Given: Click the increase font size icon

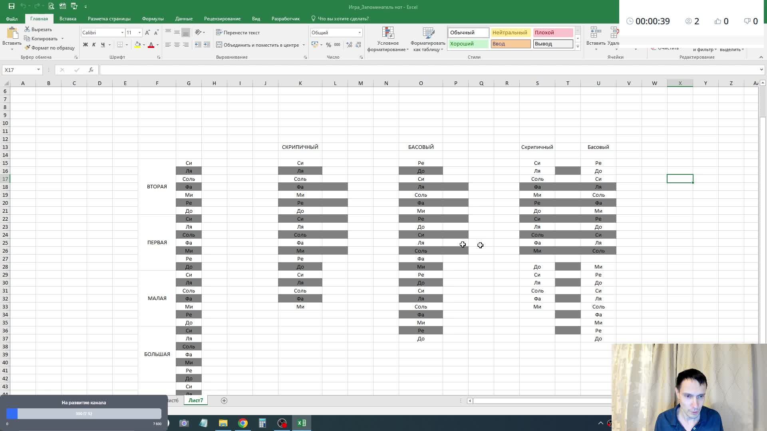Looking at the screenshot, I should pyautogui.click(x=147, y=33).
